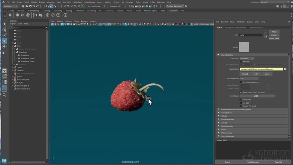Open the Filter Type Quadratic dropdown
This screenshot has height=165, width=293.
[247, 58]
